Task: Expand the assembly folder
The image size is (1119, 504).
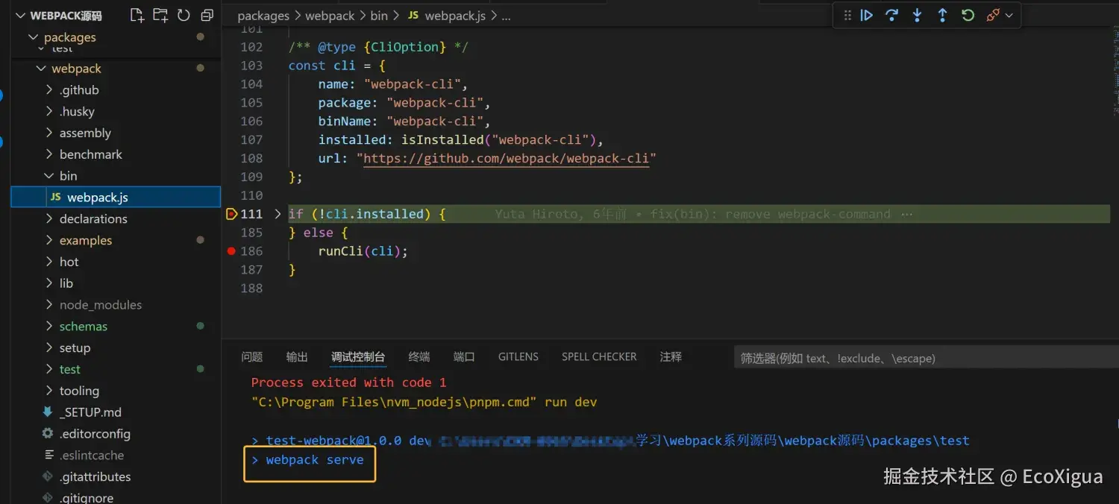Action: pos(49,133)
